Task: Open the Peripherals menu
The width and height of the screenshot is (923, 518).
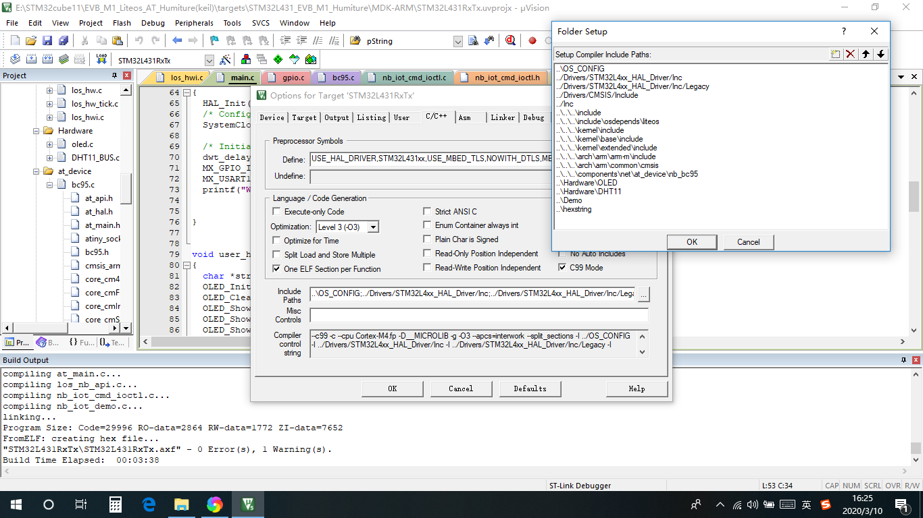Action: coord(194,22)
